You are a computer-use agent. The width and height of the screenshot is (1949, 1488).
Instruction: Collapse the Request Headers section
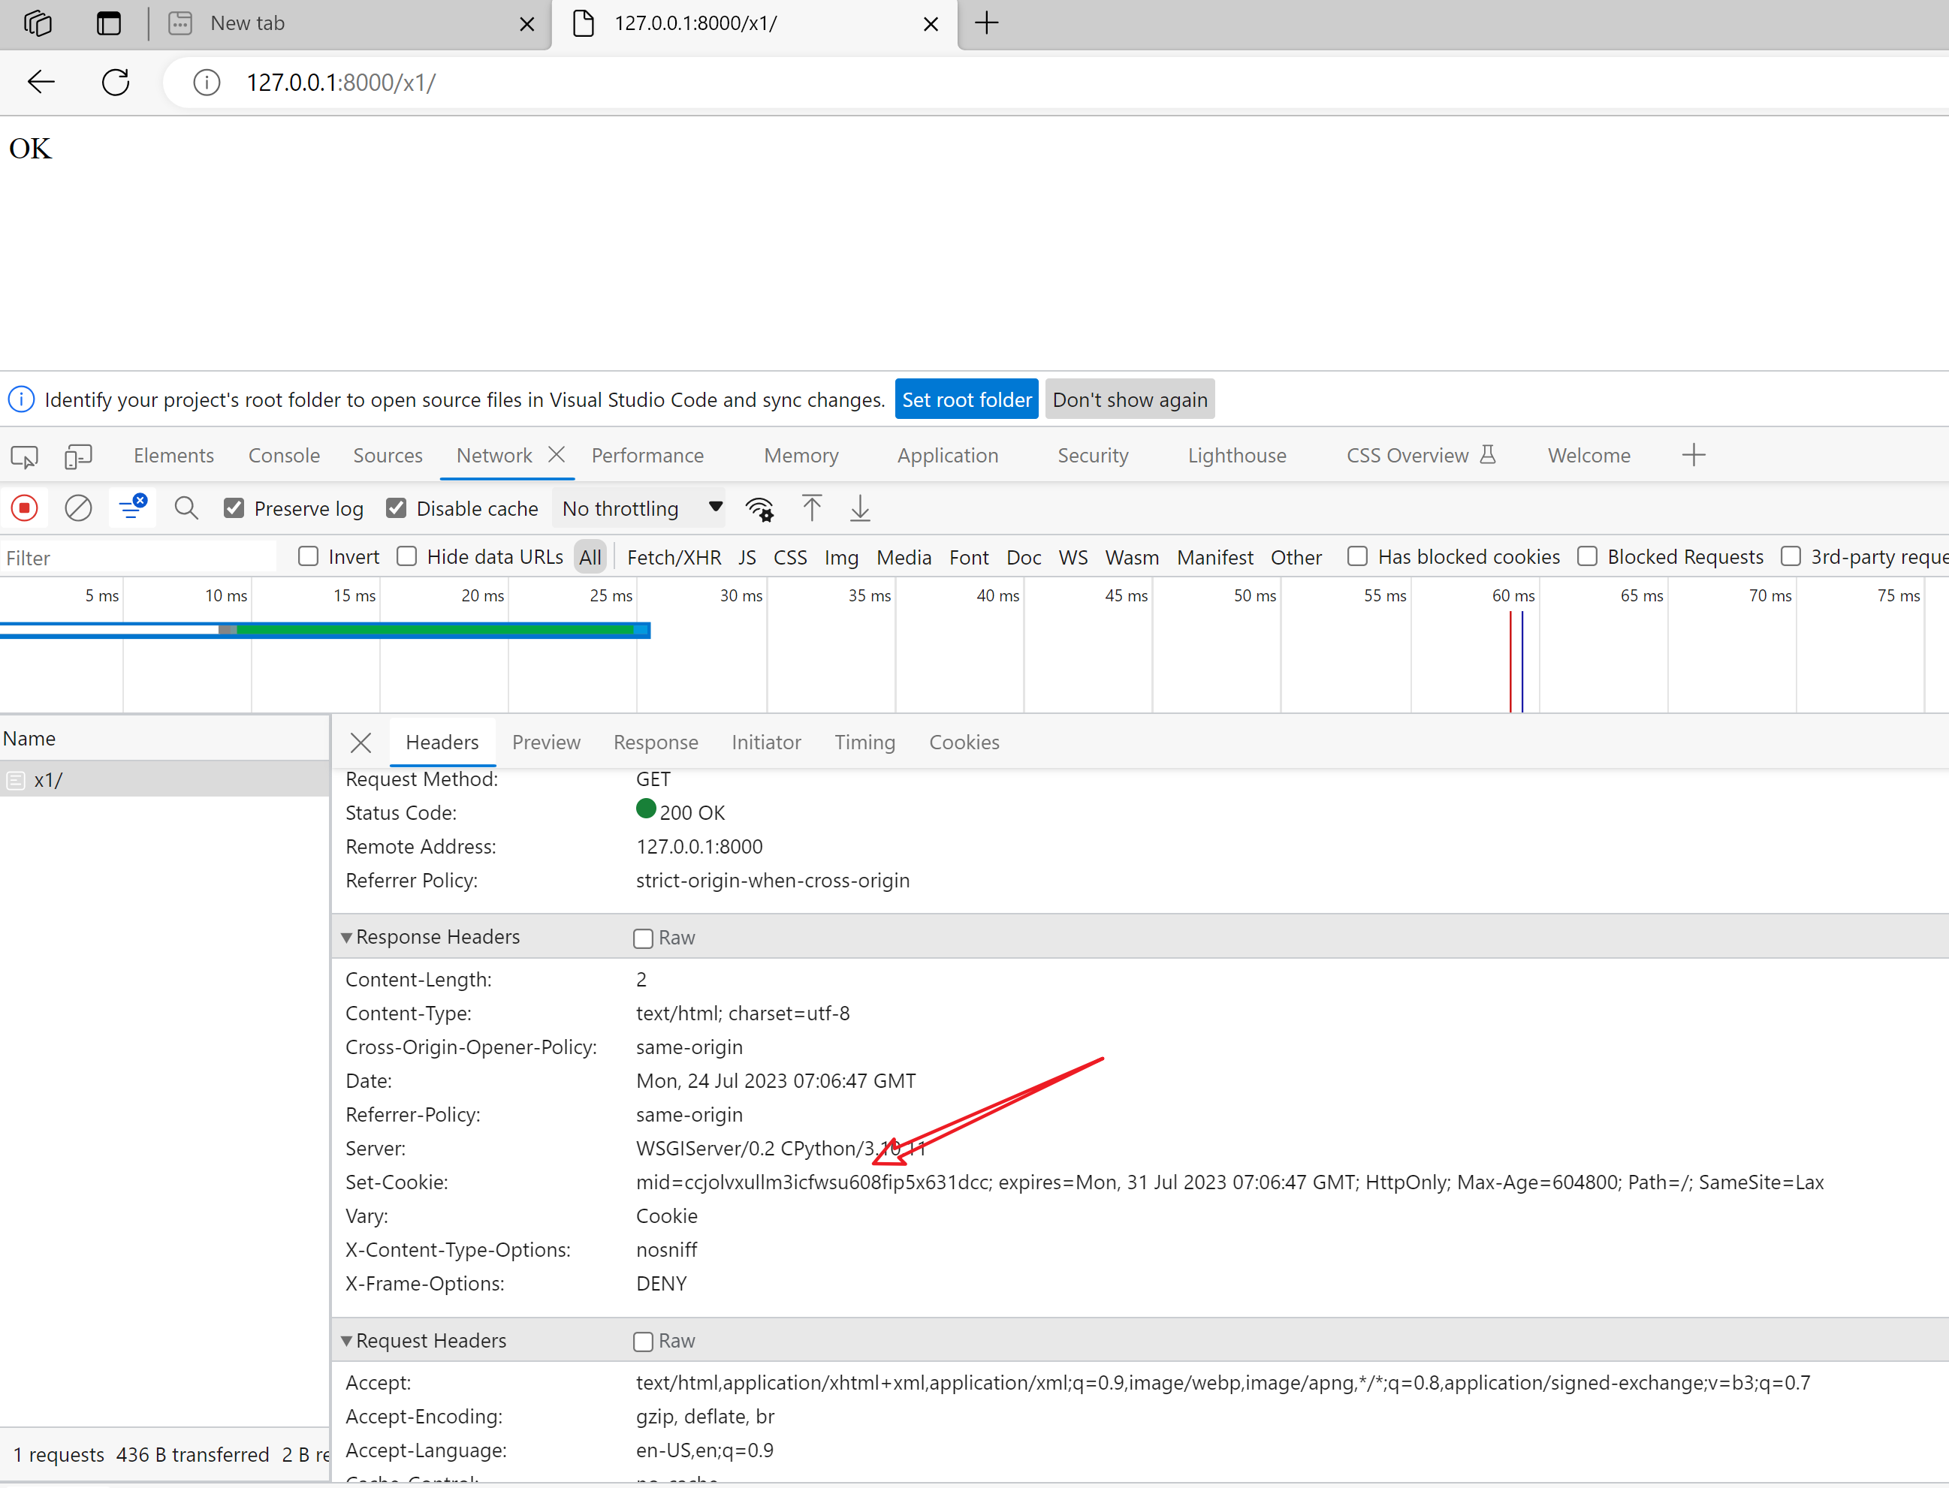pyautogui.click(x=346, y=1341)
